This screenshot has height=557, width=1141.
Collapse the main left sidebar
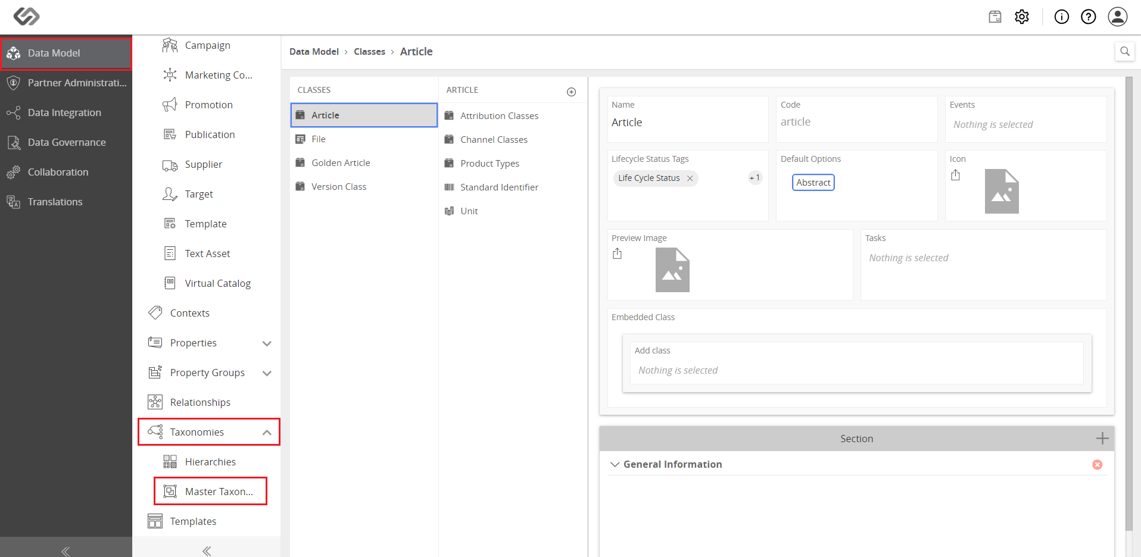(x=66, y=550)
